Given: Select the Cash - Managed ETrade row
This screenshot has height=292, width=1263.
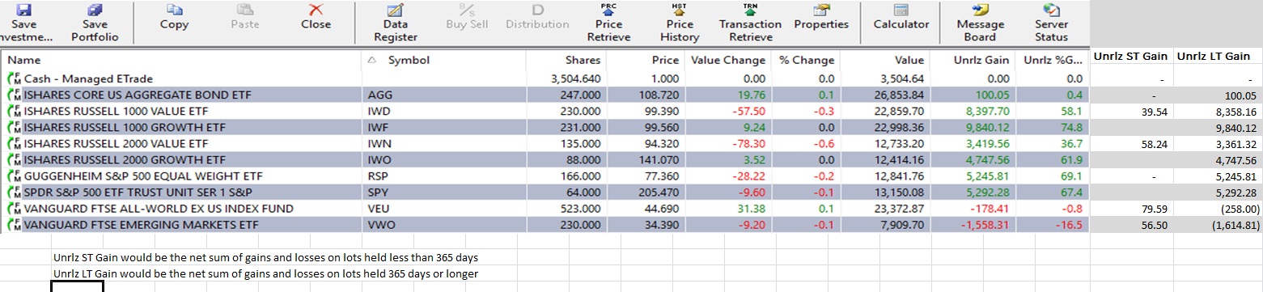Looking at the screenshot, I should [545, 79].
